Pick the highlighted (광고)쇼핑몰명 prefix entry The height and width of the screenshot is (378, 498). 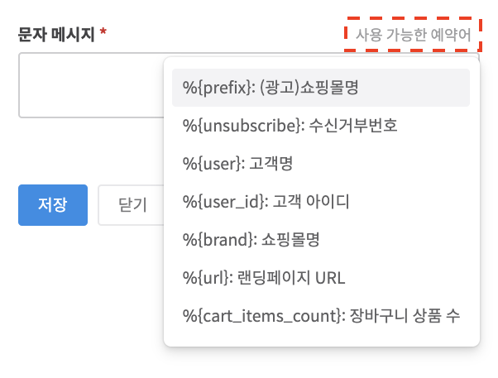click(x=321, y=88)
